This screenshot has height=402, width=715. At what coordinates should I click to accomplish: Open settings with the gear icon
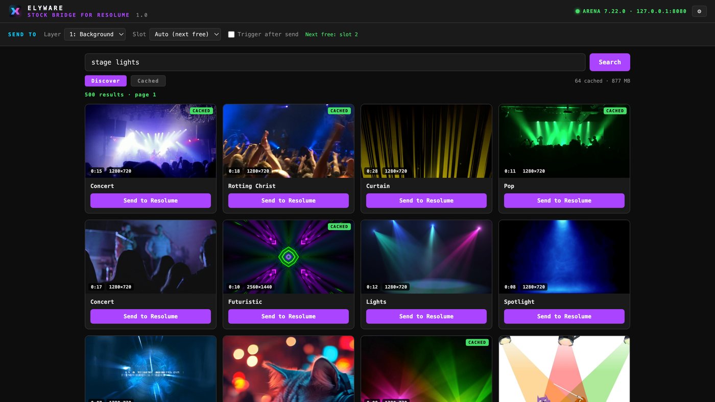click(x=699, y=11)
